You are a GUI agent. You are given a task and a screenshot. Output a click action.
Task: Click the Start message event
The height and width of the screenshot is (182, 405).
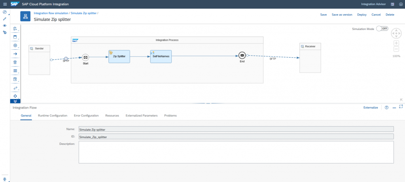pos(85,58)
